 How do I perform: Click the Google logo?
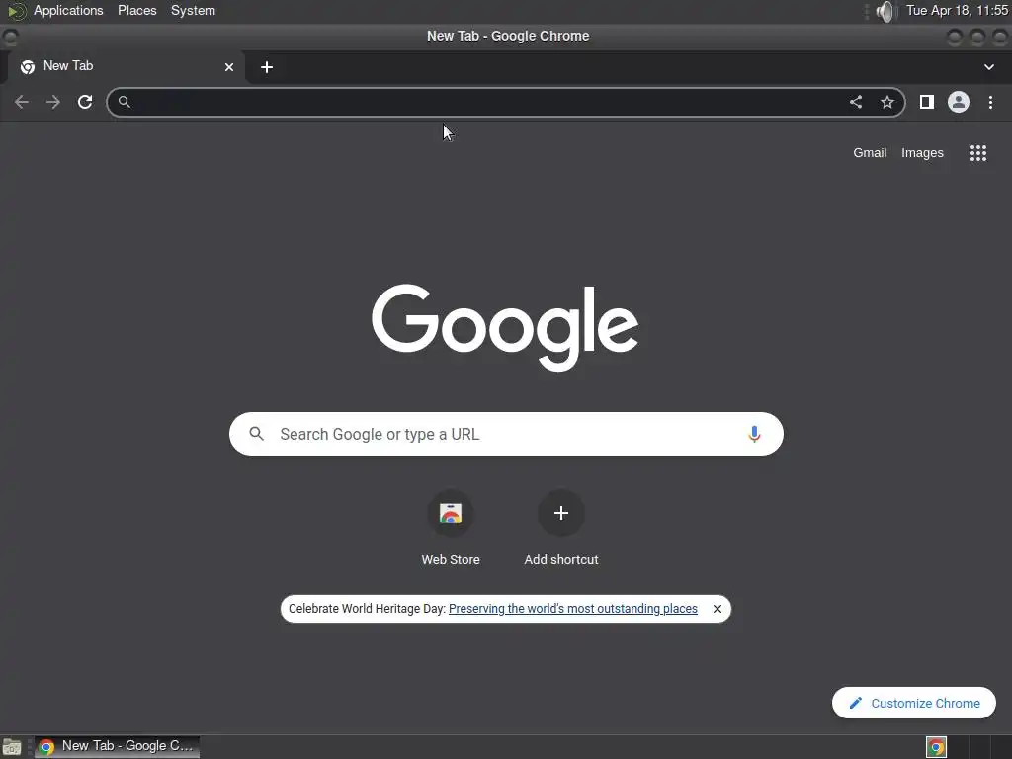coord(505,327)
